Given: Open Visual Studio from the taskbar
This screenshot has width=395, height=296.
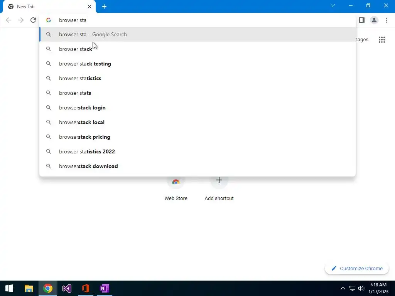Looking at the screenshot, I should click(x=67, y=288).
